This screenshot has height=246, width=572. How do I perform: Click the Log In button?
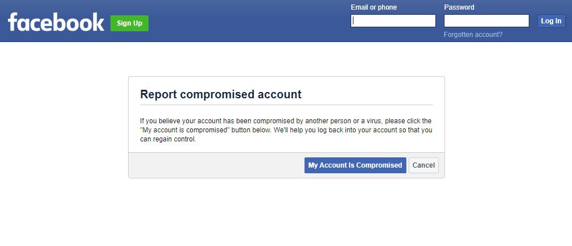pyautogui.click(x=551, y=21)
